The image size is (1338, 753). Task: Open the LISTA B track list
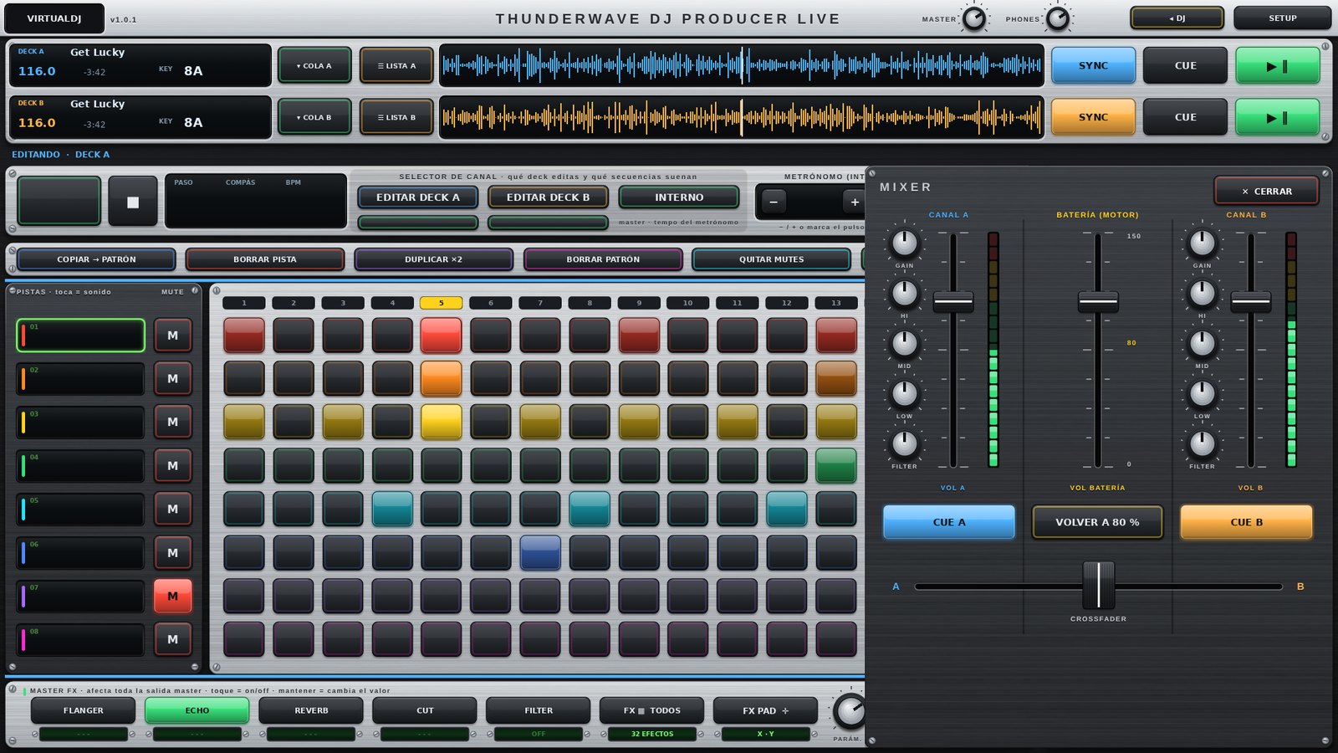coord(396,118)
